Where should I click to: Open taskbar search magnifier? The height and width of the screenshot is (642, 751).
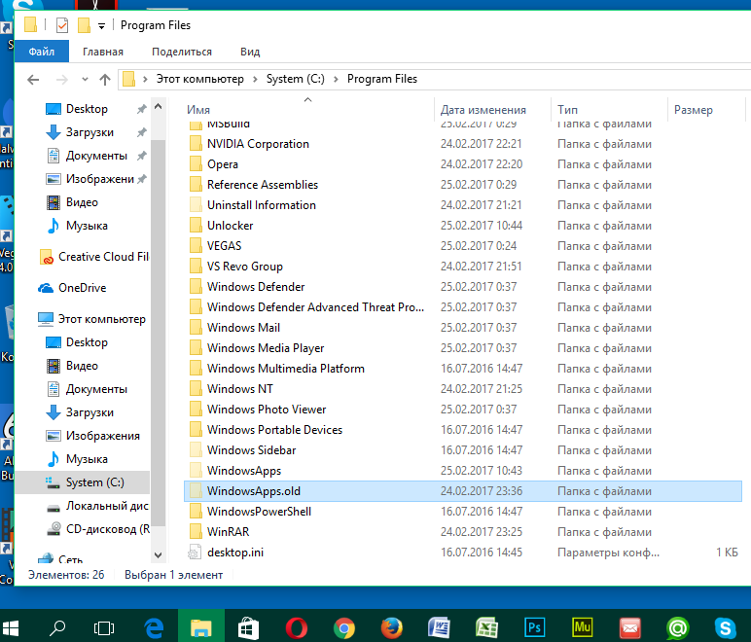point(57,627)
